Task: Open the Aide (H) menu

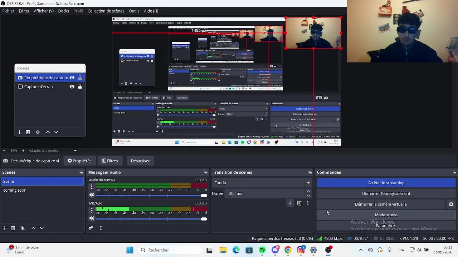Action: pyautogui.click(x=151, y=11)
